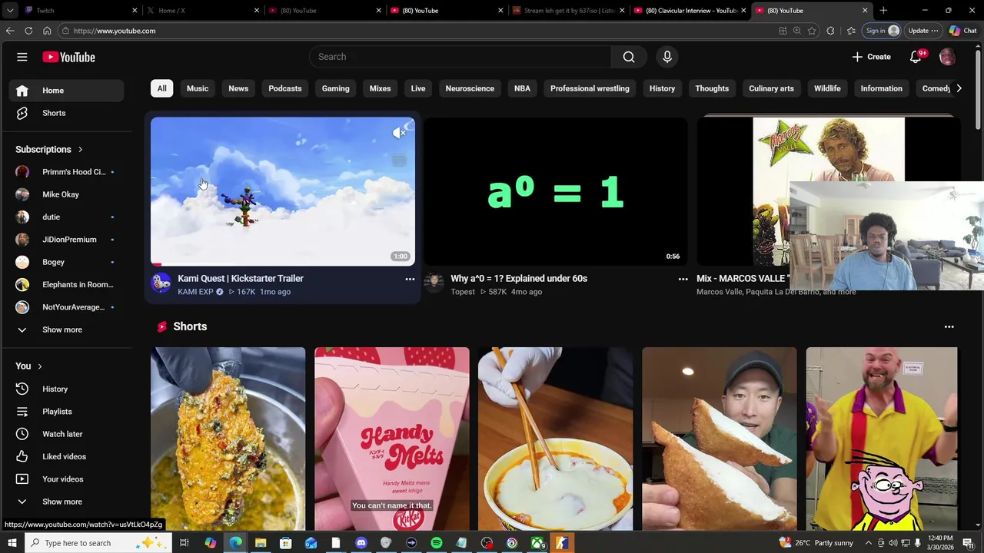Open browser extensions puzzle icon
This screenshot has width=984, height=553.
(830, 31)
